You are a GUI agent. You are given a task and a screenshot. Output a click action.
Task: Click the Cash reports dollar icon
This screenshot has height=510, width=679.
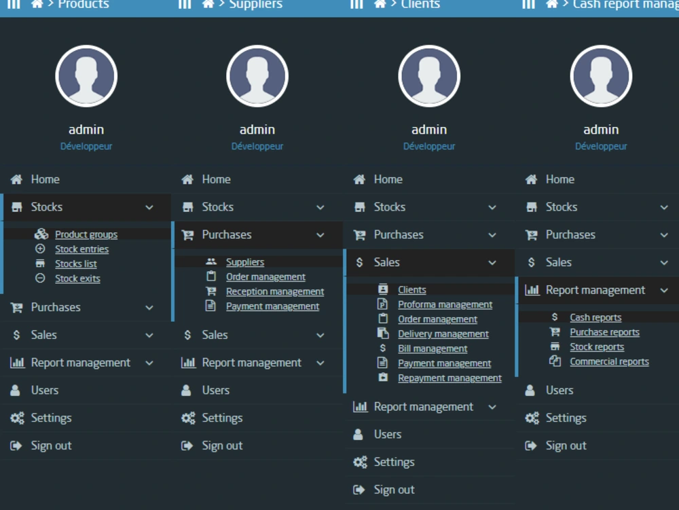pos(555,317)
